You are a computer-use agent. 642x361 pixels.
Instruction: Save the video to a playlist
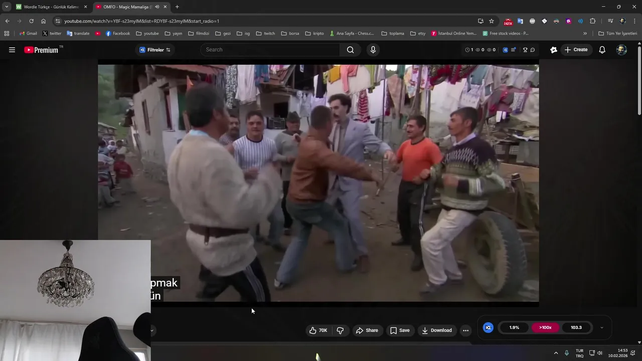[x=400, y=330]
